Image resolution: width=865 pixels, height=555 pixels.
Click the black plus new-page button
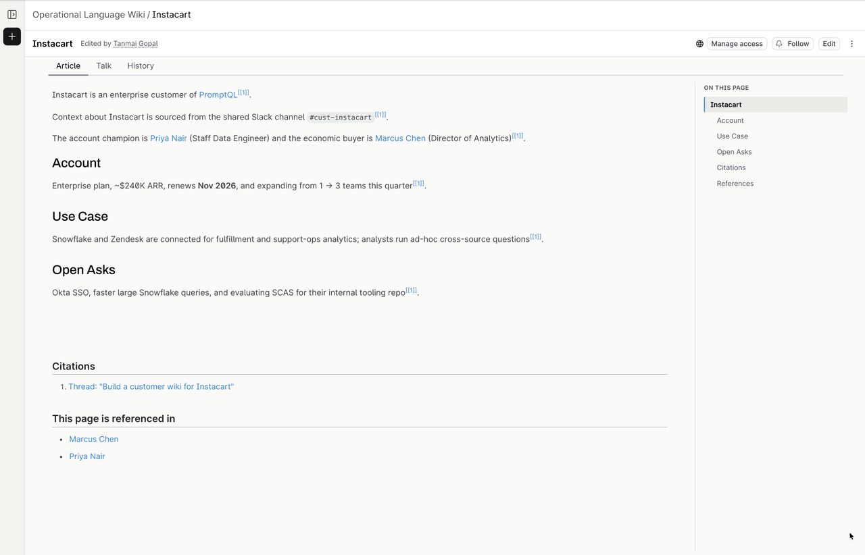12,36
